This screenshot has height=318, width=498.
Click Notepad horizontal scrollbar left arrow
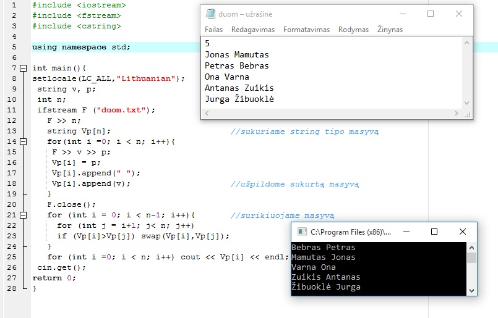(x=207, y=113)
